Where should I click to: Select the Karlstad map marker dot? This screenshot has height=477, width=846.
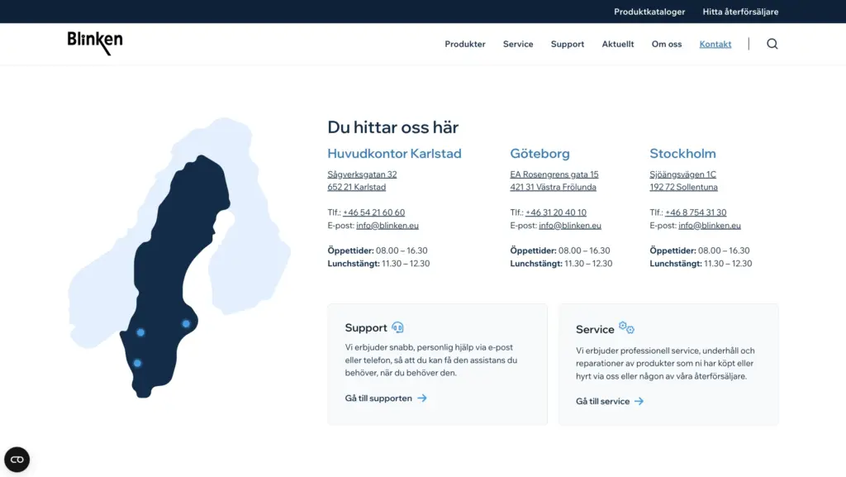140,332
